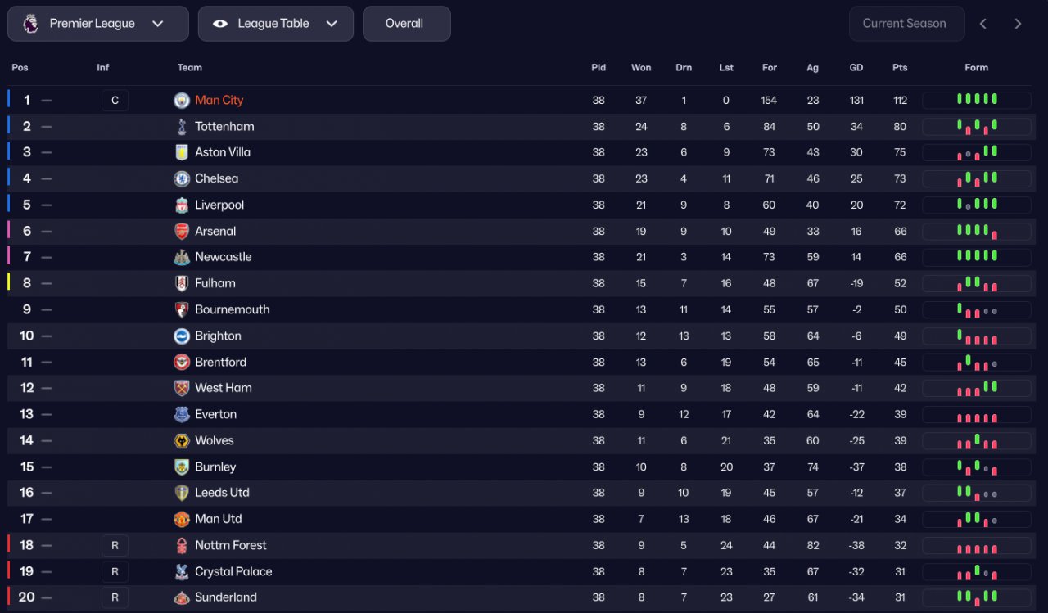Image resolution: width=1048 pixels, height=613 pixels.
Task: Expand the League Table view dropdown
Action: (x=276, y=24)
